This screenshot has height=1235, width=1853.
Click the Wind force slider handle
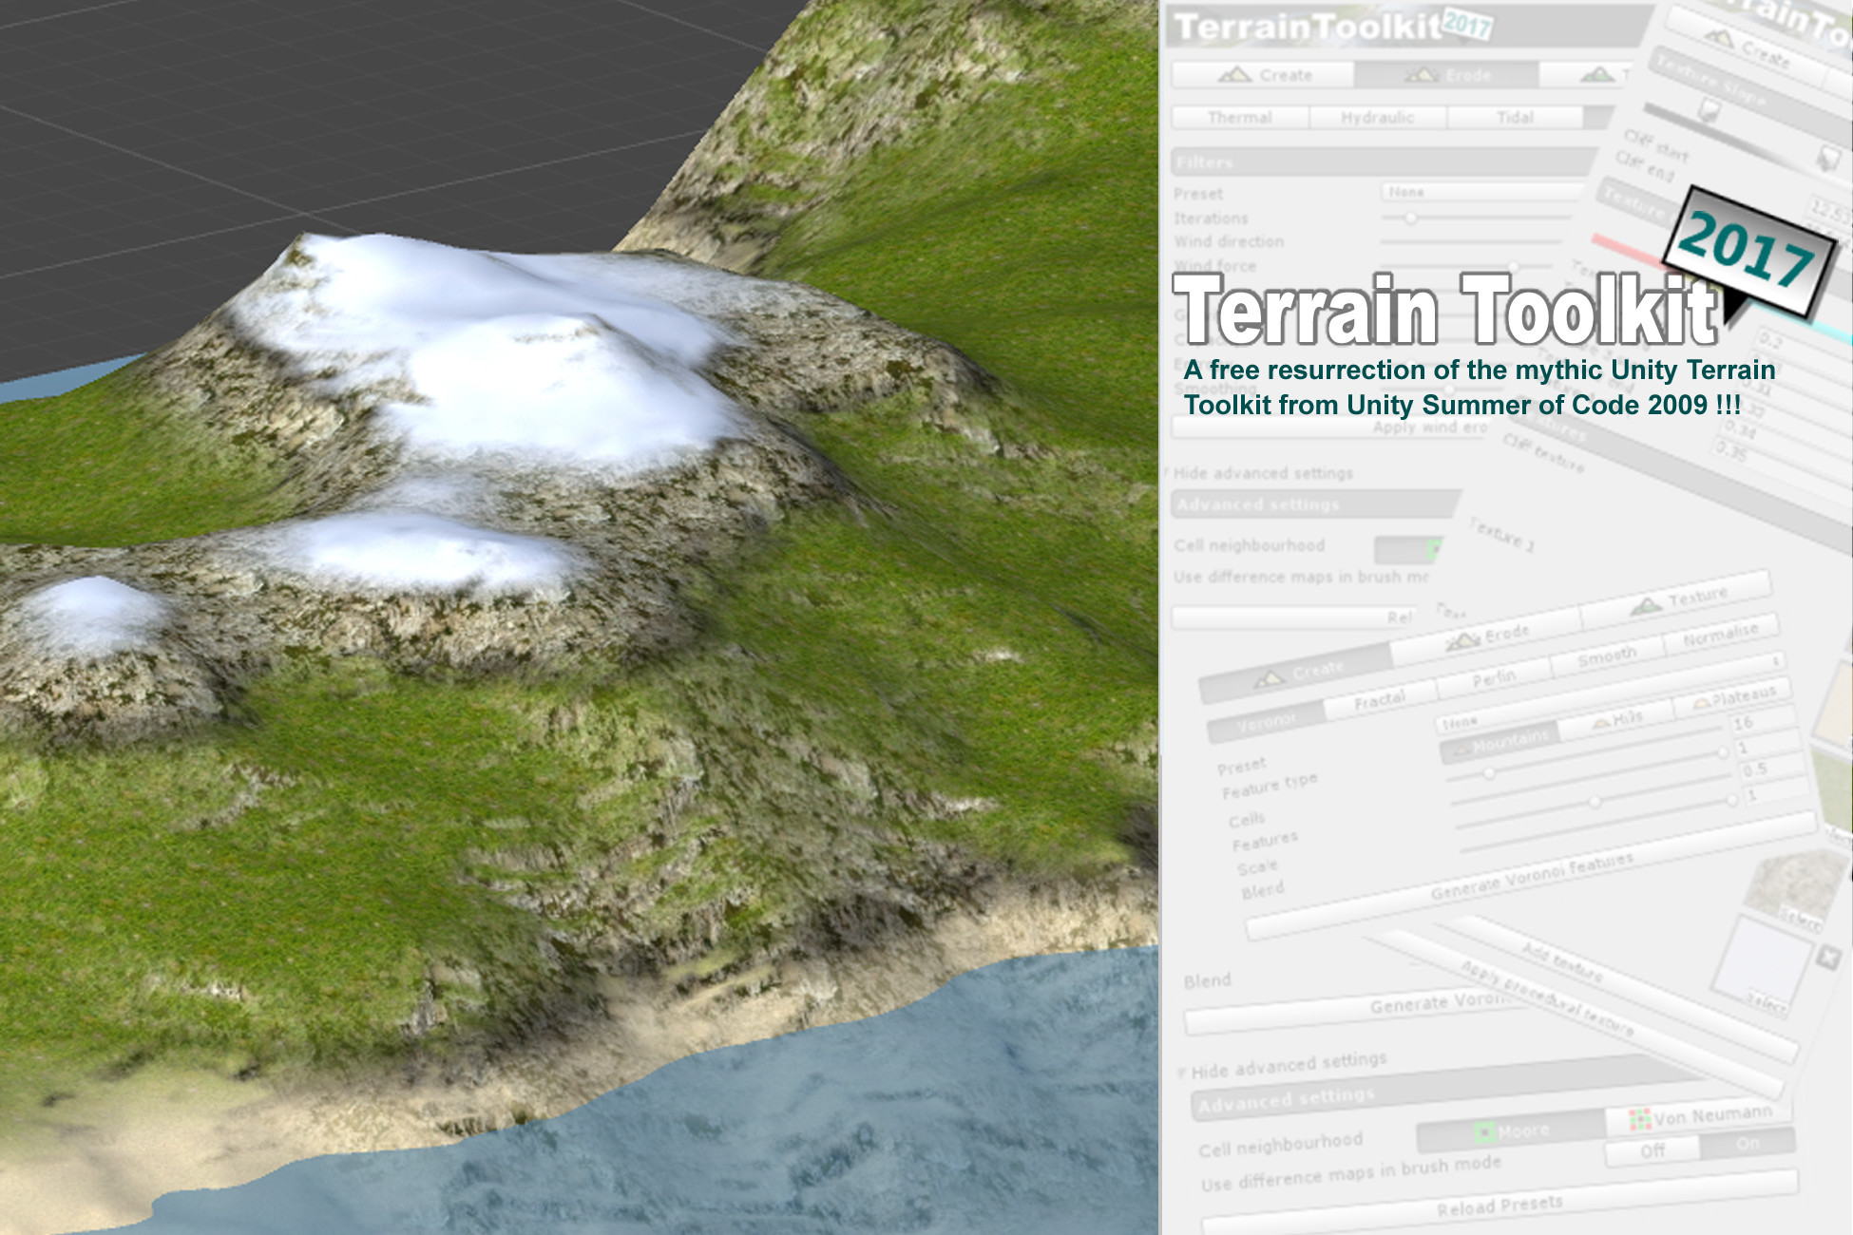pos(1514,267)
